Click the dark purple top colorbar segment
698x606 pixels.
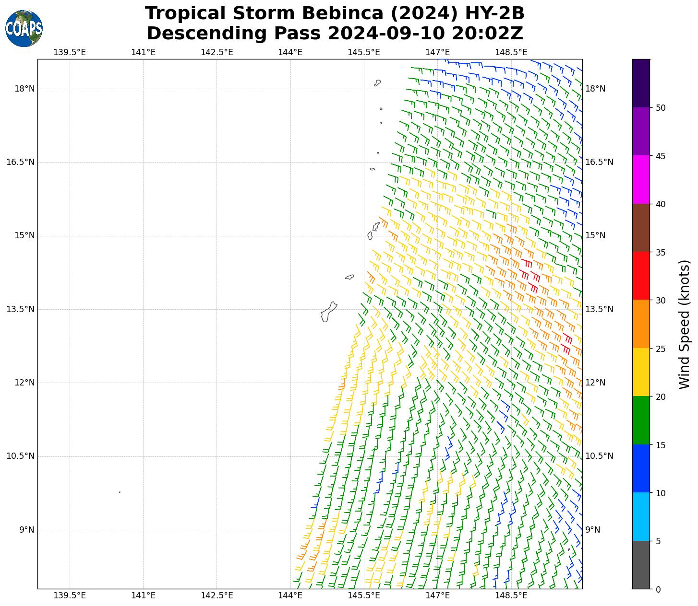[x=640, y=83]
